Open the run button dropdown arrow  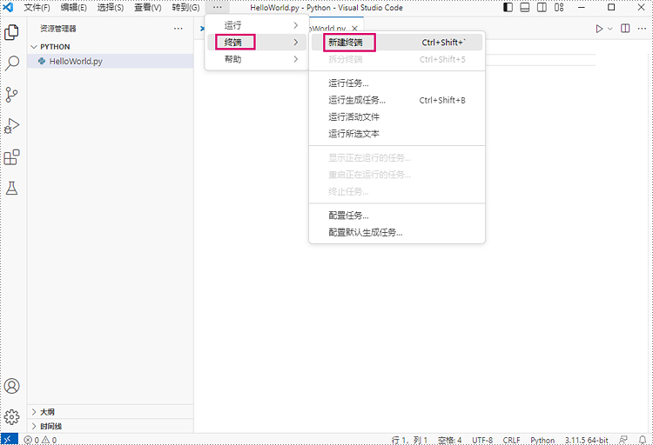pos(610,29)
